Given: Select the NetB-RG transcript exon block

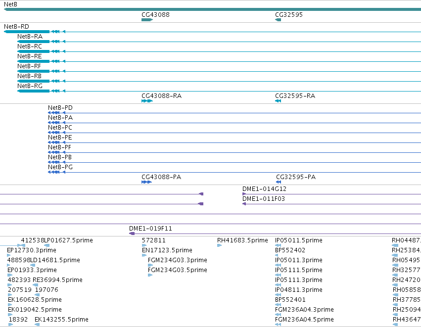Looking at the screenshot, I should (34, 91).
